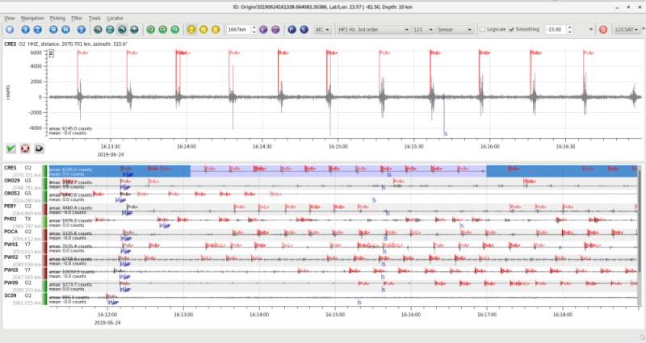Select the yellow E component icon
This screenshot has height=343, width=646.
pos(216,30)
